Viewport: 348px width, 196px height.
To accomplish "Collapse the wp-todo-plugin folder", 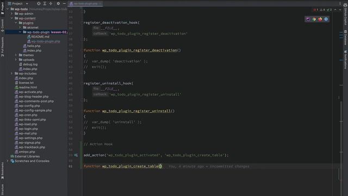I will [20, 32].
